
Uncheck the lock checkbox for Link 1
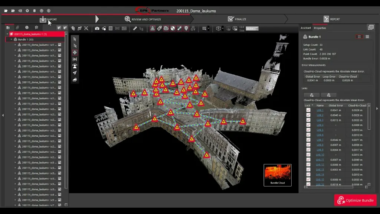point(308,110)
